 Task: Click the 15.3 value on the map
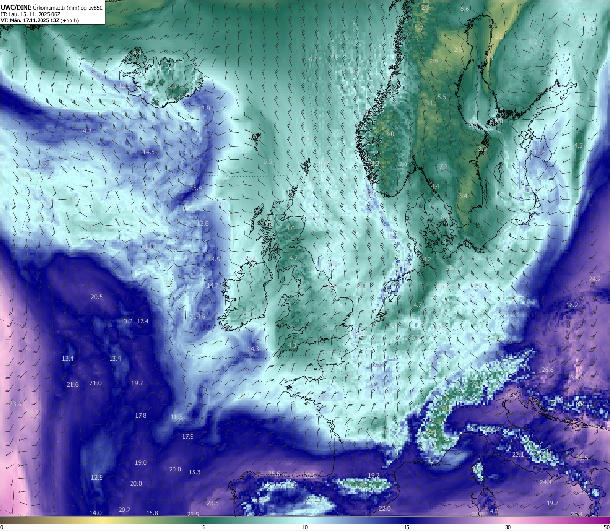coord(194,472)
